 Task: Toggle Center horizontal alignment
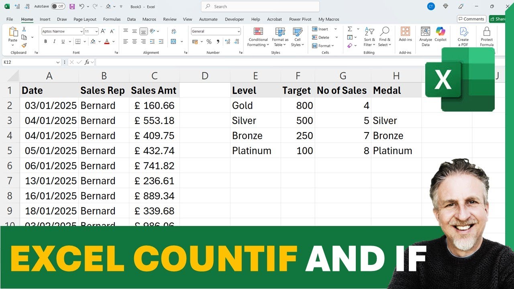click(135, 41)
